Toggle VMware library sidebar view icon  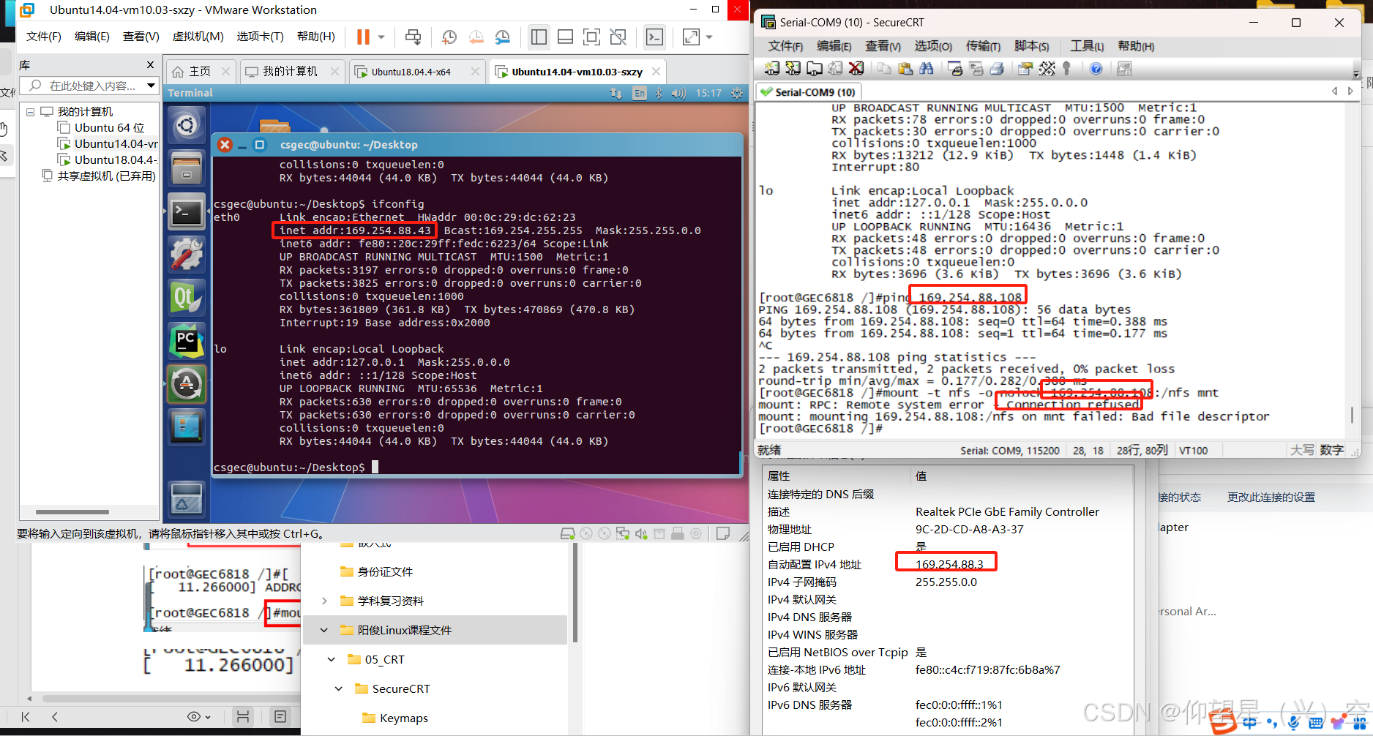pyautogui.click(x=539, y=37)
